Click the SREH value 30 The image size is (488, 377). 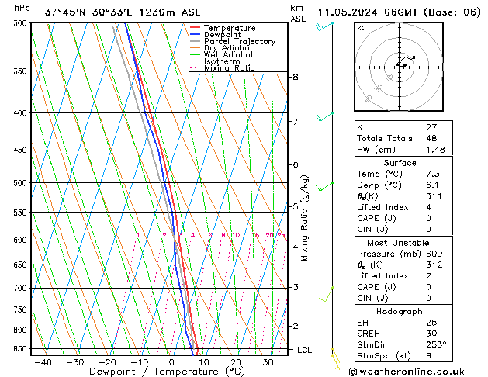tap(431, 334)
